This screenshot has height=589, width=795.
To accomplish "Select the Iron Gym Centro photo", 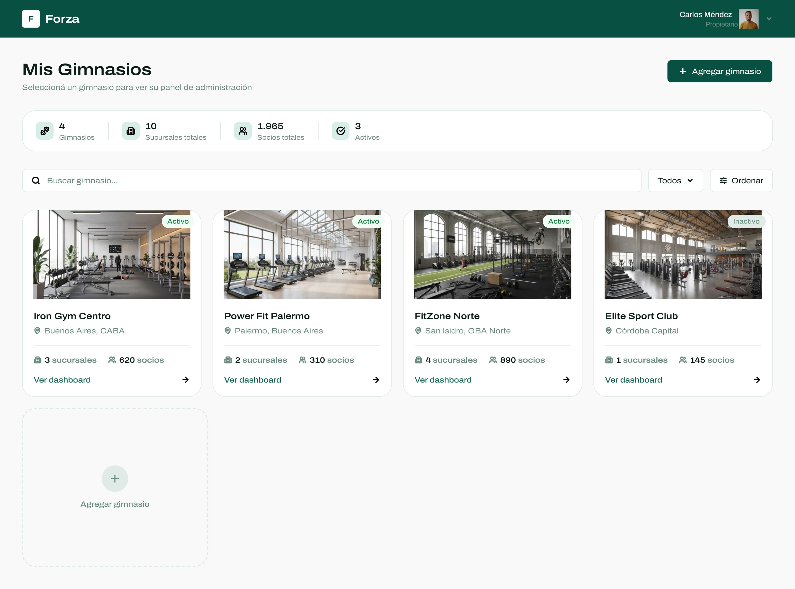I will click(112, 254).
